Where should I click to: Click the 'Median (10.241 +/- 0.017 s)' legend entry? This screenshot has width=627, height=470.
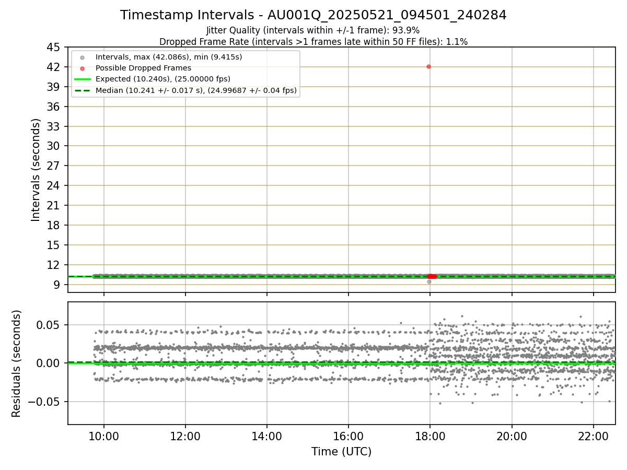point(196,90)
